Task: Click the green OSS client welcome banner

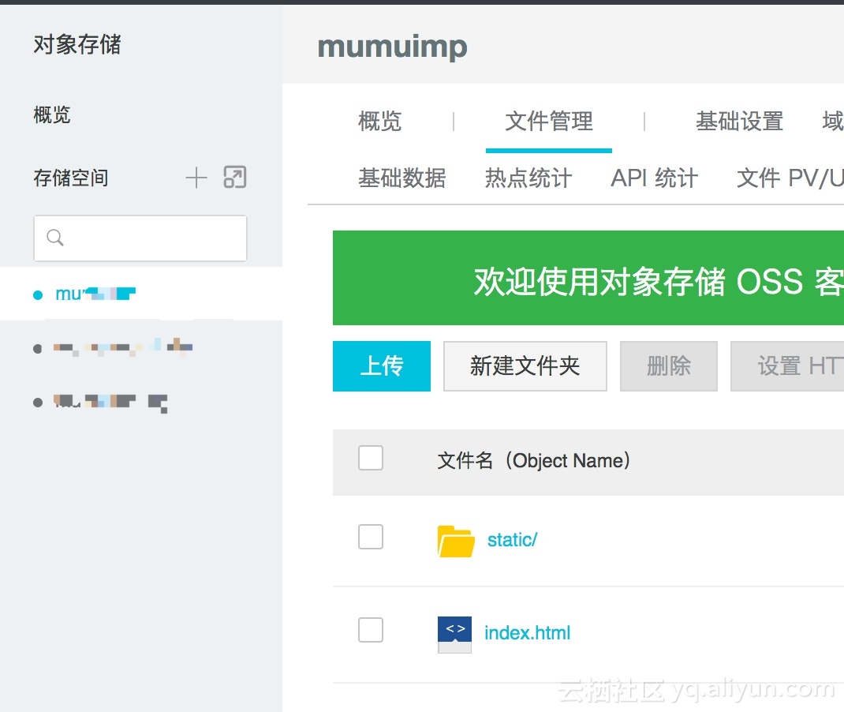Action: pos(588,278)
